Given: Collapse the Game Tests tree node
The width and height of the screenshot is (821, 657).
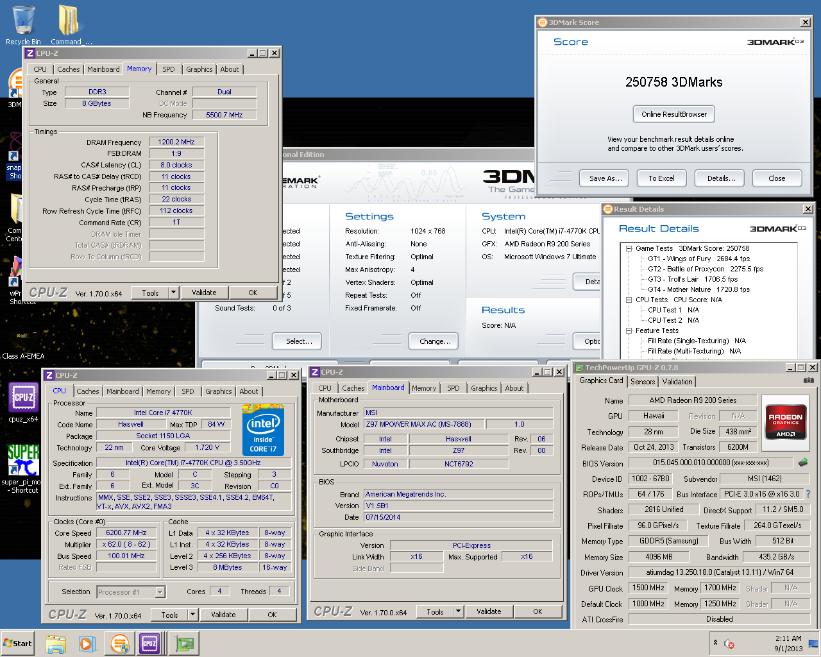Looking at the screenshot, I should [629, 248].
